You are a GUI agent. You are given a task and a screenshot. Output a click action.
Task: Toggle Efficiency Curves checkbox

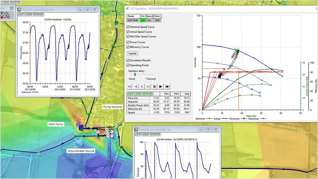coord(128,47)
